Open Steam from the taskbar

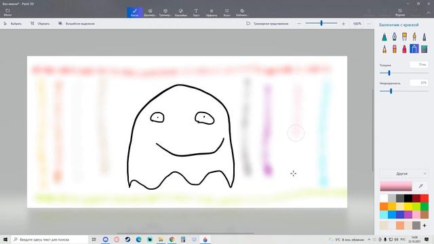point(127,239)
